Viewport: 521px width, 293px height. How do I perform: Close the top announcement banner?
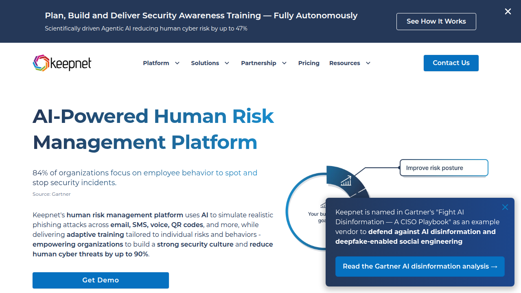point(508,11)
